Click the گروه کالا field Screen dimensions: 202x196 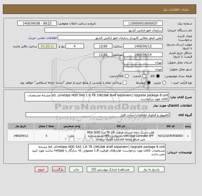coord(98,115)
